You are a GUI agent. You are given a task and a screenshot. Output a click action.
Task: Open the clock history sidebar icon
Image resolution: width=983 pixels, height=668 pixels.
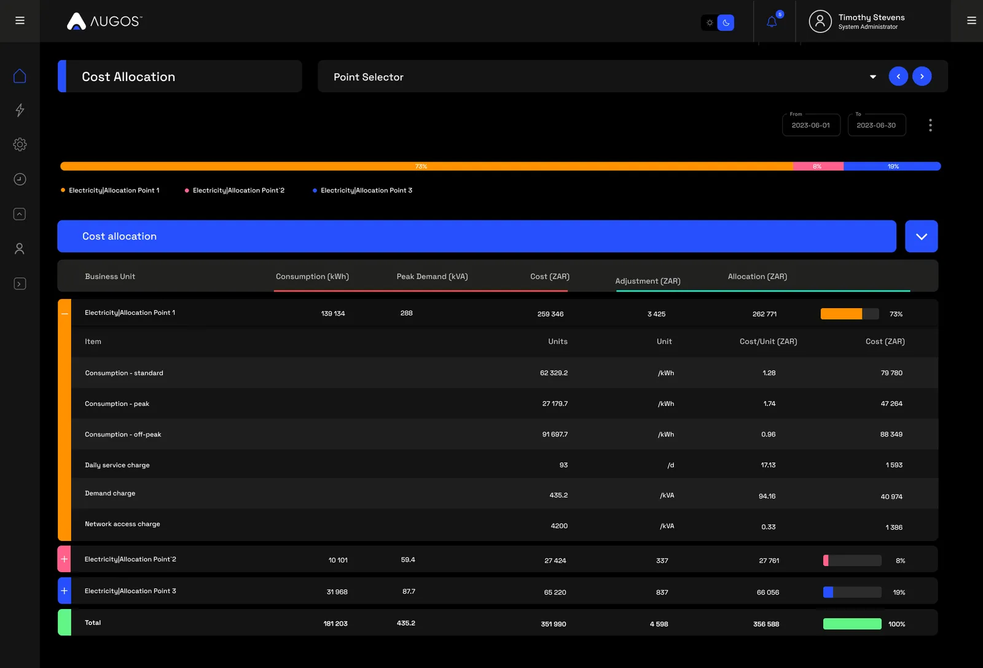(x=20, y=179)
